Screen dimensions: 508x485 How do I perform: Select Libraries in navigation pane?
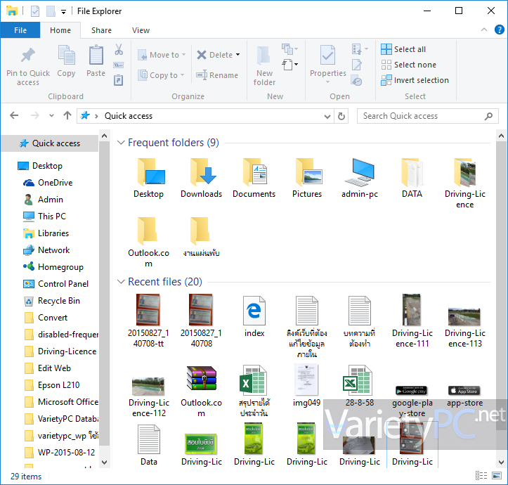click(x=46, y=233)
